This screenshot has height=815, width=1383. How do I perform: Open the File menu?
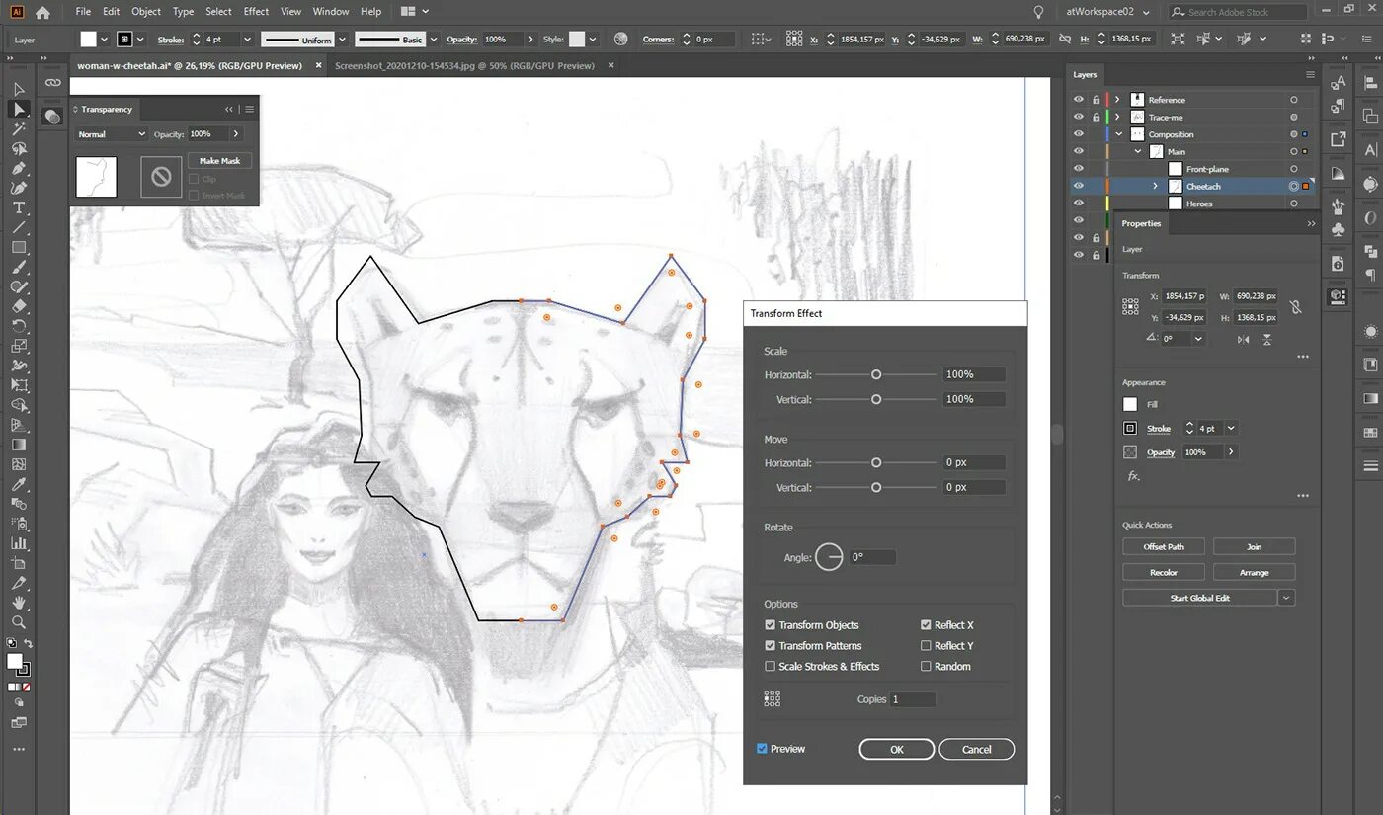pos(83,12)
